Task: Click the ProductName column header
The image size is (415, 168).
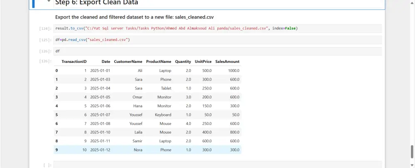Action: tap(159, 62)
